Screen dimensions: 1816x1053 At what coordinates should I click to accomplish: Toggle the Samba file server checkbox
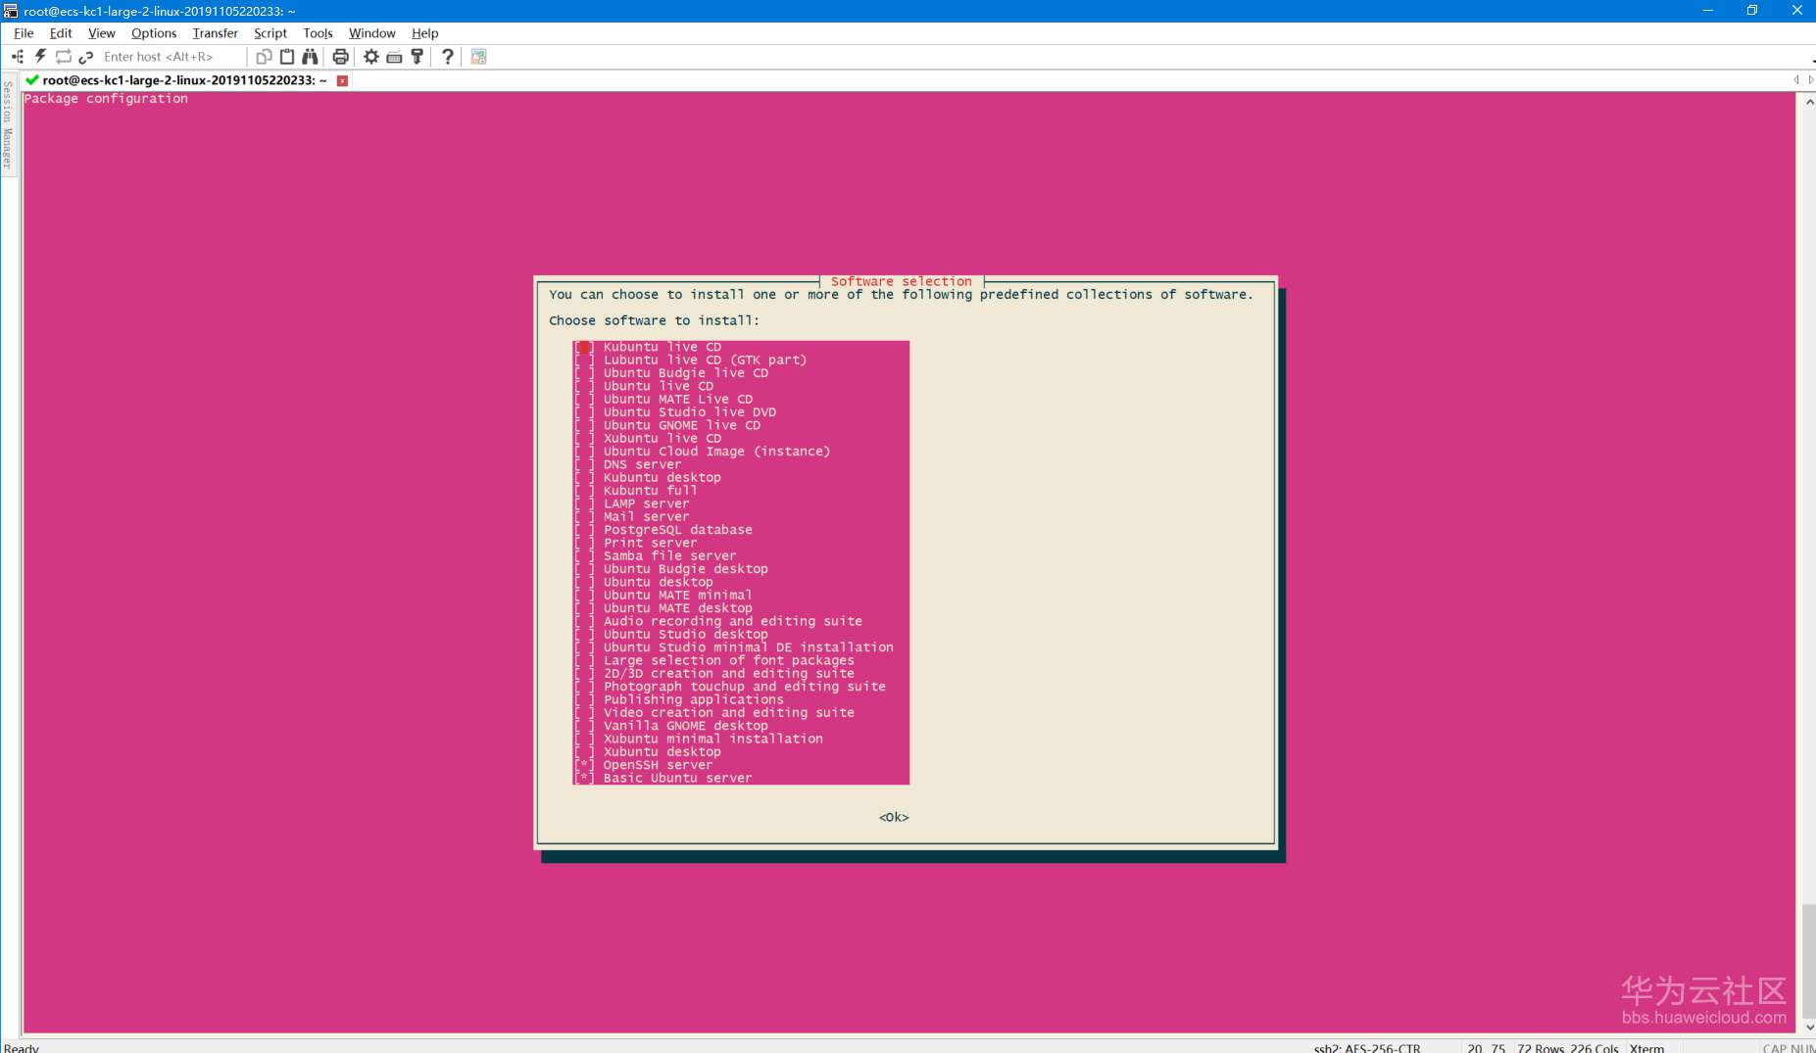[584, 556]
